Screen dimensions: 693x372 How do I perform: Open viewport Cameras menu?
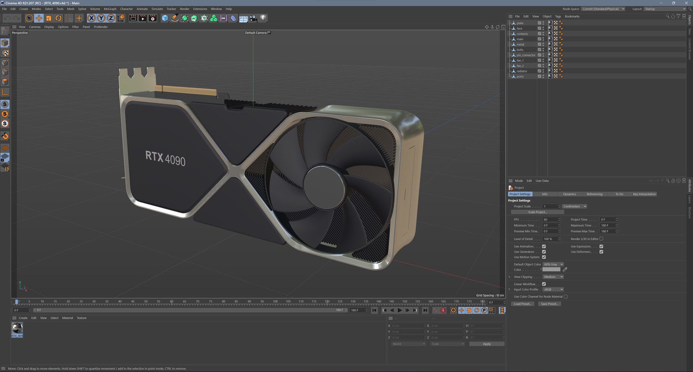35,27
